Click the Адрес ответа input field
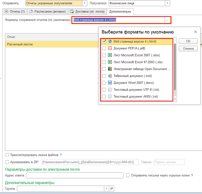 [x=75, y=175]
